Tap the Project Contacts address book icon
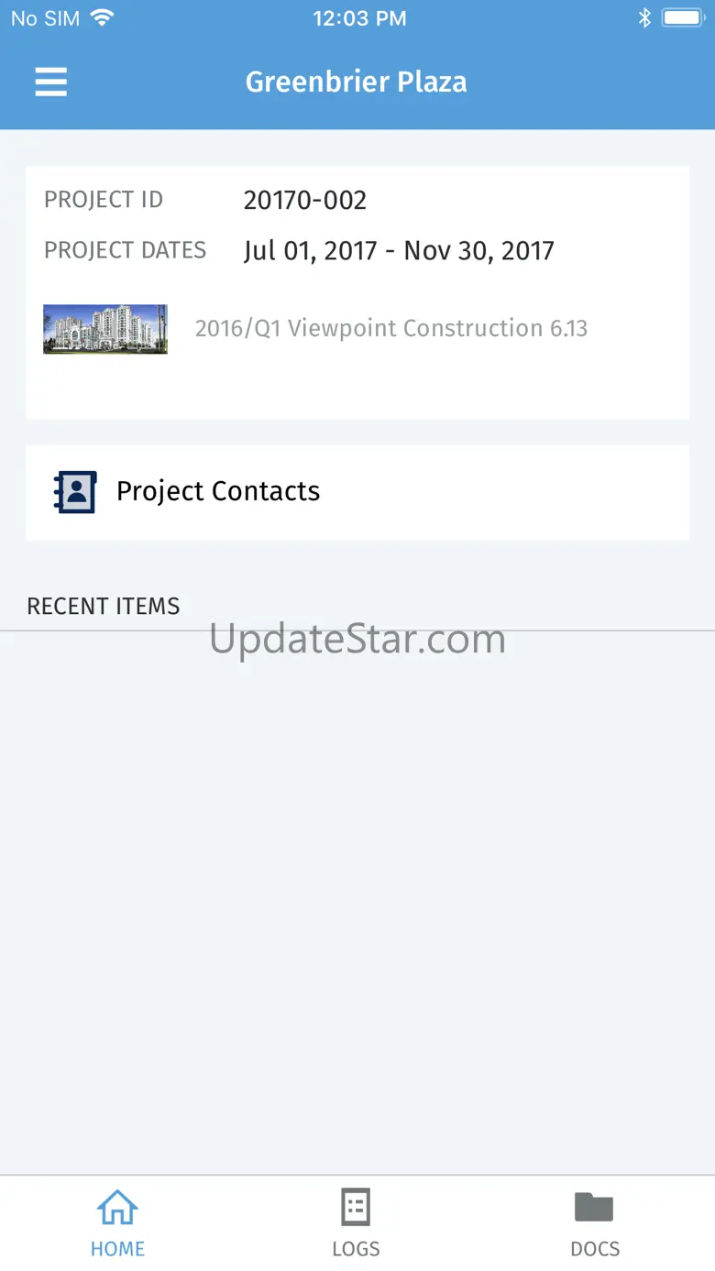The width and height of the screenshot is (715, 1271). click(x=75, y=492)
